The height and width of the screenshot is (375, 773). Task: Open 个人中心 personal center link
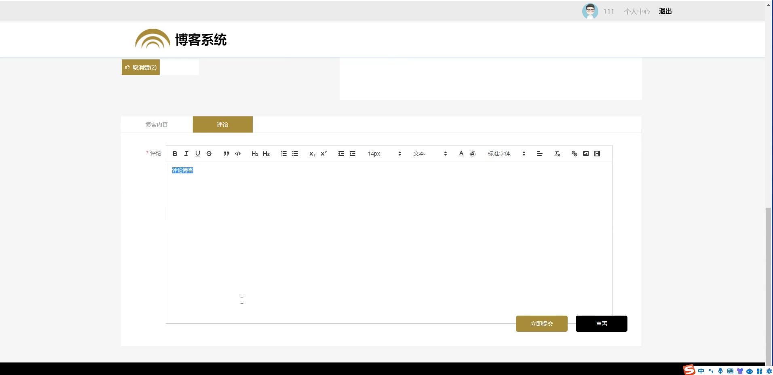point(637,11)
